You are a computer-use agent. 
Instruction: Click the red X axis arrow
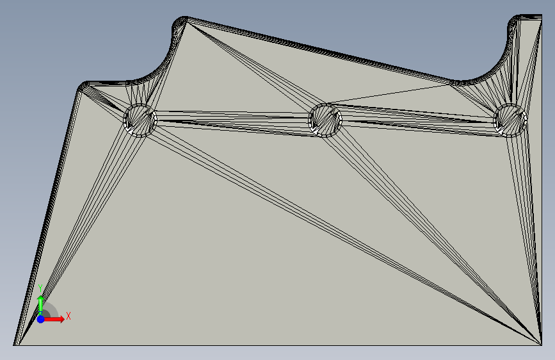[54, 319]
